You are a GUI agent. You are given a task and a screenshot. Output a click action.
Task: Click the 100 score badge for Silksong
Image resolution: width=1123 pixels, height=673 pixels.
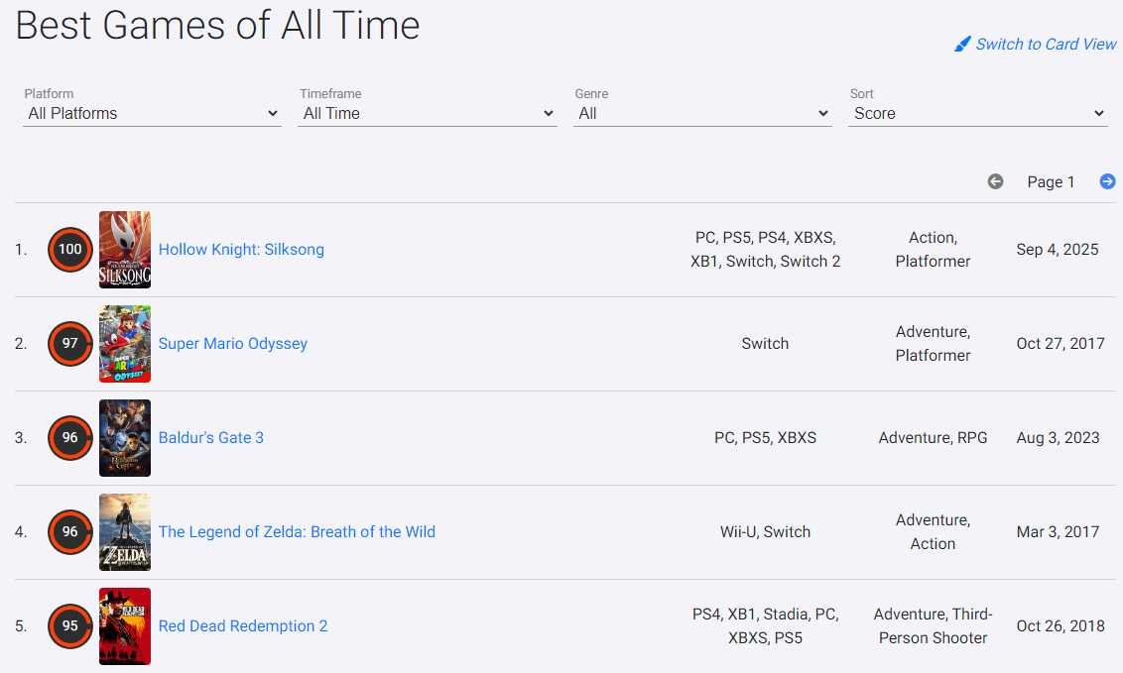(69, 250)
